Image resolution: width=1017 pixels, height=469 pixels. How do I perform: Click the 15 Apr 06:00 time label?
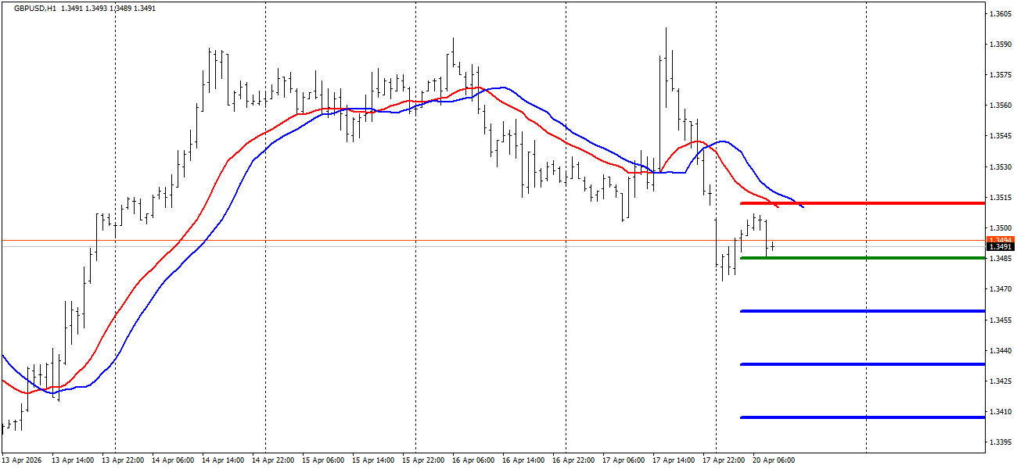[x=323, y=460]
